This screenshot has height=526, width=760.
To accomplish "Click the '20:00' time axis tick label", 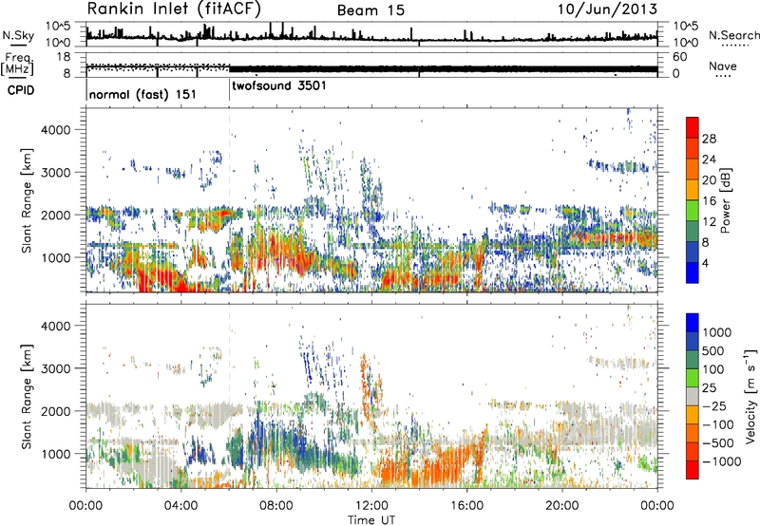I will pos(561,506).
